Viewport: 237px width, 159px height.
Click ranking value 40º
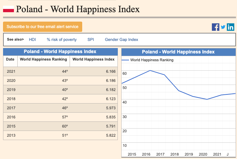pyautogui.click(x=65, y=90)
